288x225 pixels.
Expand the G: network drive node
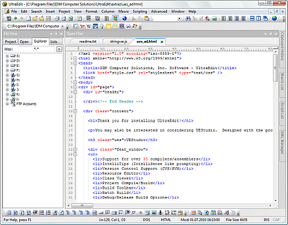(7, 75)
